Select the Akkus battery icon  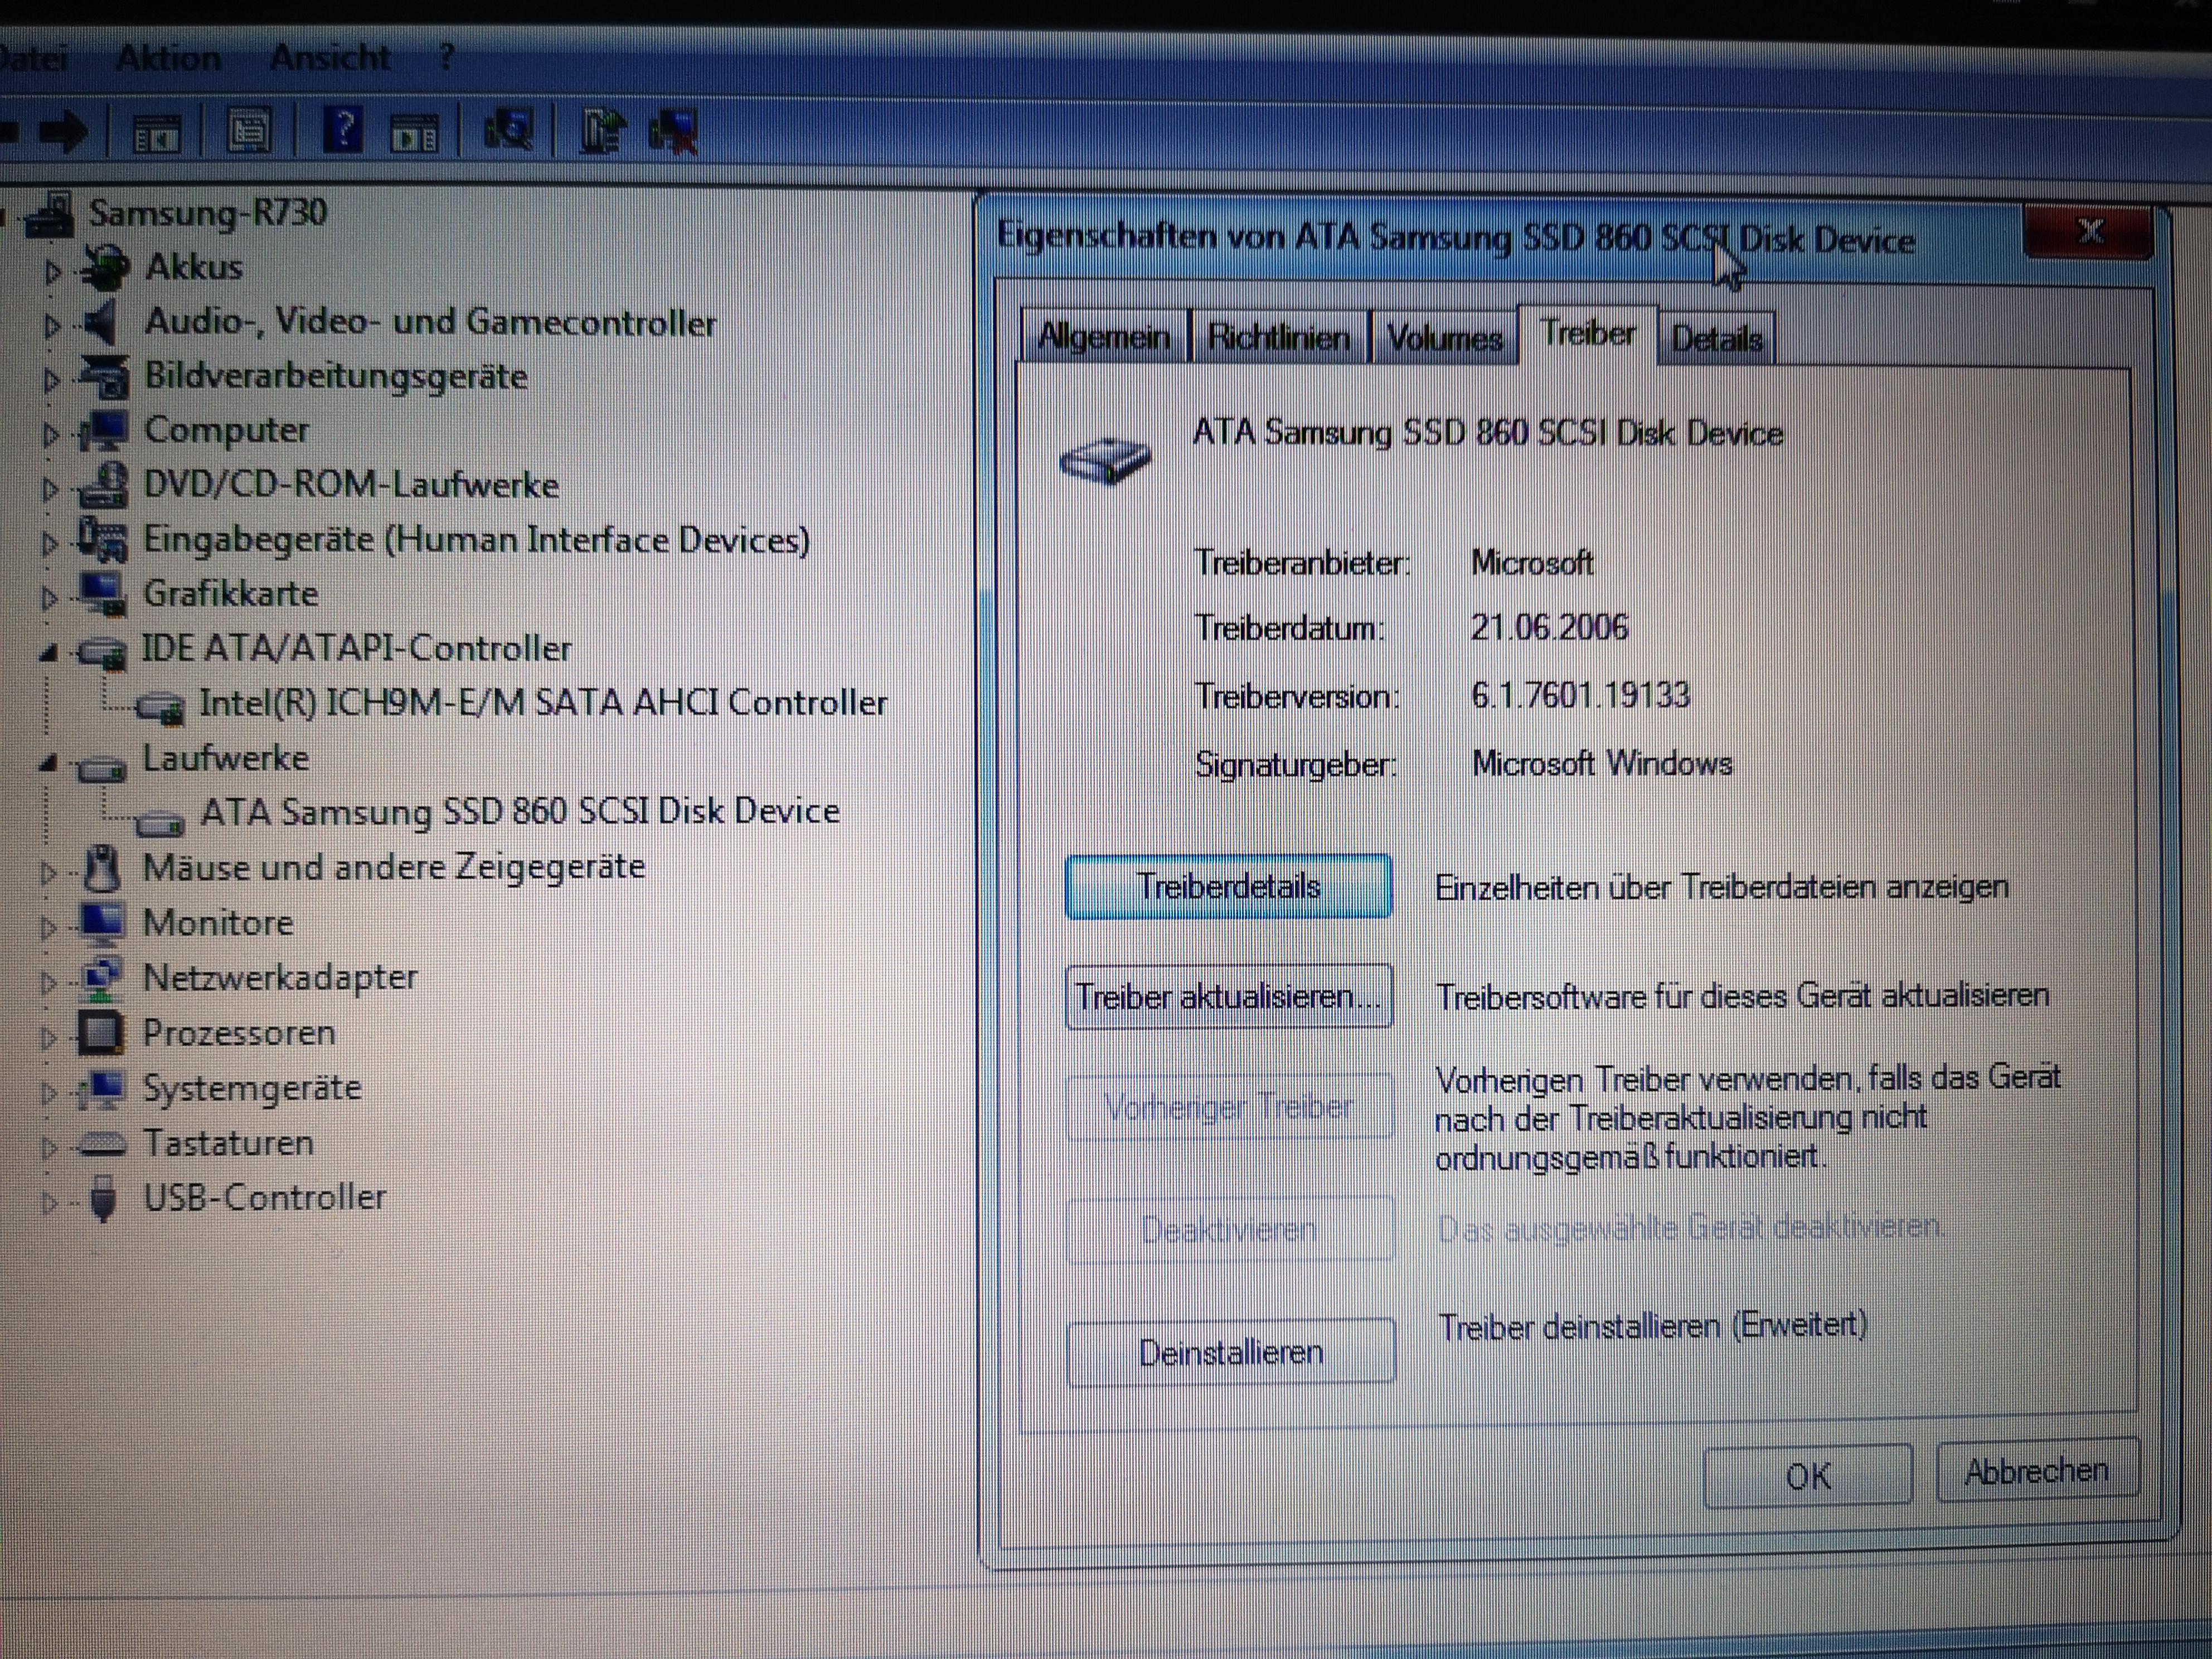(x=104, y=267)
